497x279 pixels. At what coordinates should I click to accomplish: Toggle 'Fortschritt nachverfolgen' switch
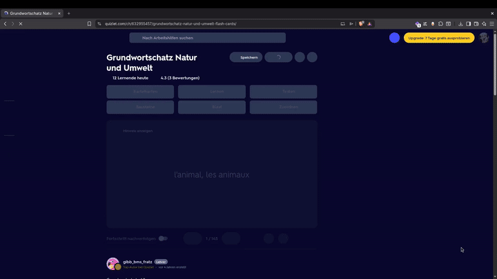click(x=163, y=238)
